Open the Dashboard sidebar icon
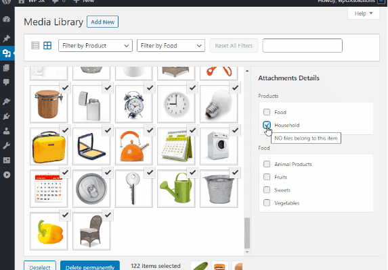The image size is (388, 270). 7,19
